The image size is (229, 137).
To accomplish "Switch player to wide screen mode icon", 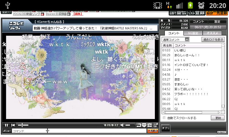I will coord(149,125).
